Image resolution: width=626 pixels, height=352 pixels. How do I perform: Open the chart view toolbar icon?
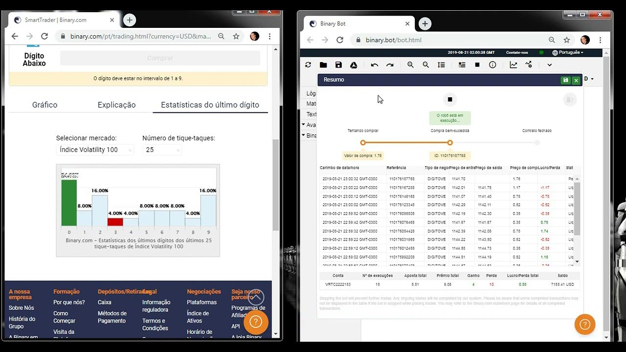[513, 65]
